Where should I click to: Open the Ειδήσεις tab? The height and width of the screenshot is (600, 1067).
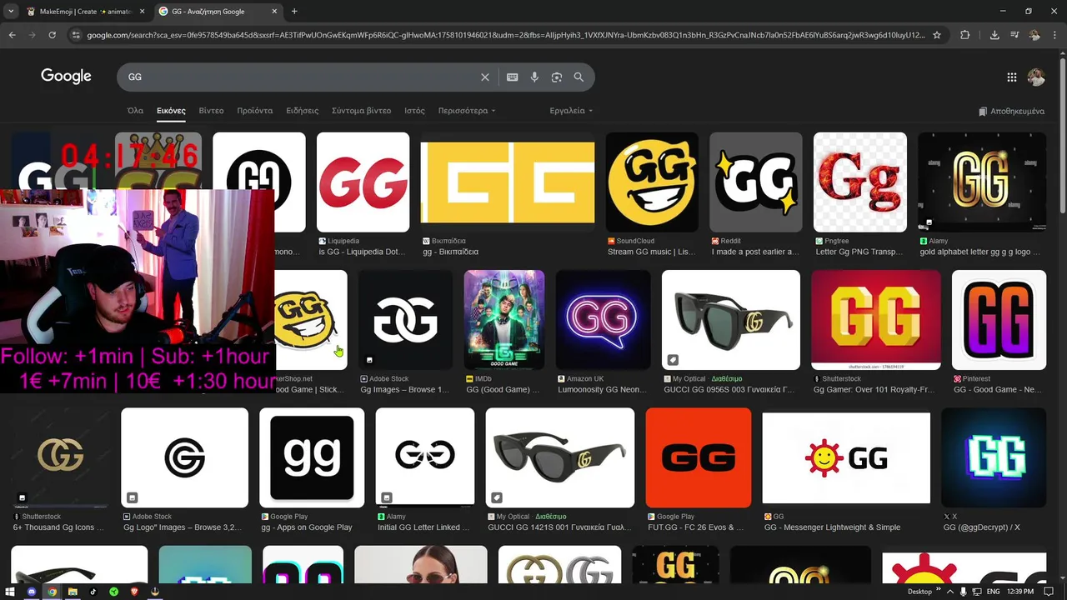pos(302,111)
